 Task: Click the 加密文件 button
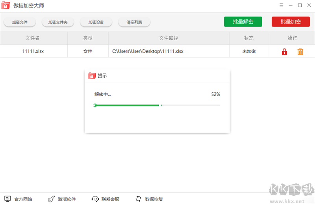[20, 22]
